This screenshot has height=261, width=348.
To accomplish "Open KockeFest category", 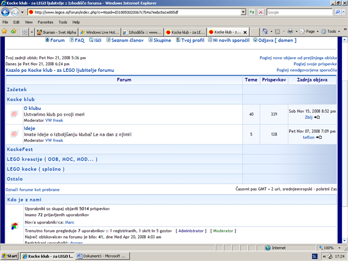I will pyautogui.click(x=20, y=150).
